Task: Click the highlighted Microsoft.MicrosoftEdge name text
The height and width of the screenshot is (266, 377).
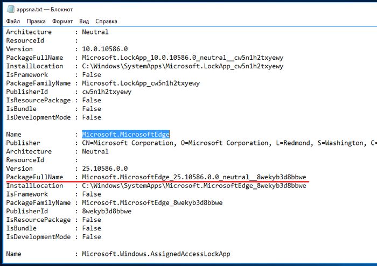Action: click(126, 135)
